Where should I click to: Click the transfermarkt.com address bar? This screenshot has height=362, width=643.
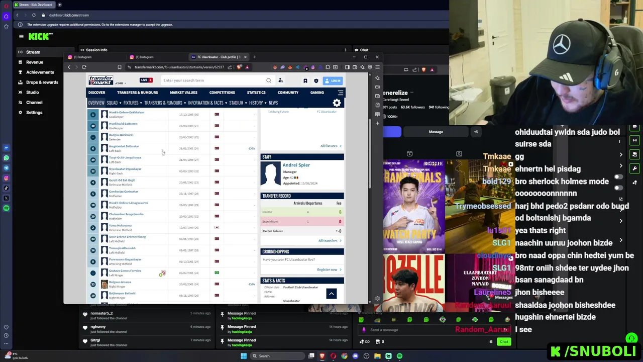point(179,67)
